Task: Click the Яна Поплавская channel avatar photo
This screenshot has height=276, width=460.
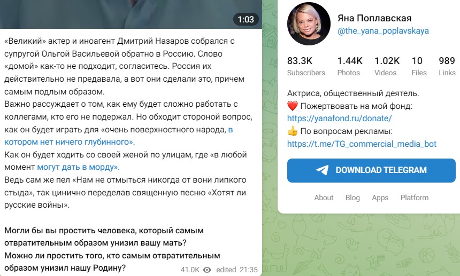Action: 309,23
